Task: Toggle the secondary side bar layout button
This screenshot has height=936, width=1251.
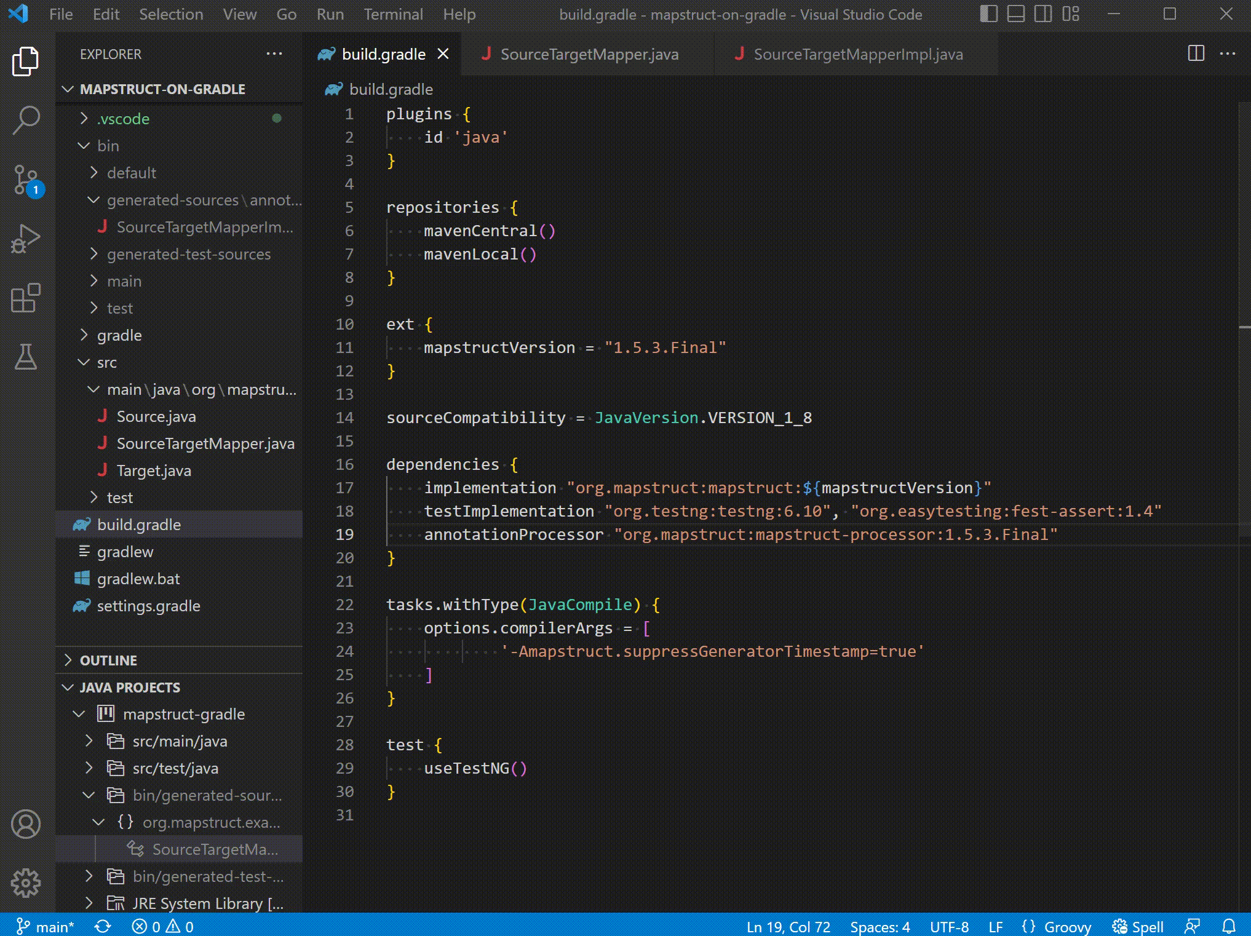Action: click(x=1043, y=14)
